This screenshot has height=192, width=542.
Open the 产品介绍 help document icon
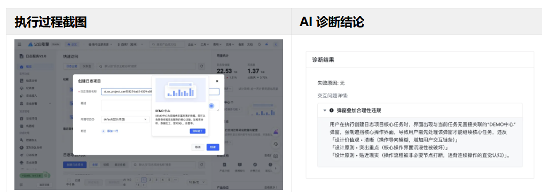coord(225,166)
